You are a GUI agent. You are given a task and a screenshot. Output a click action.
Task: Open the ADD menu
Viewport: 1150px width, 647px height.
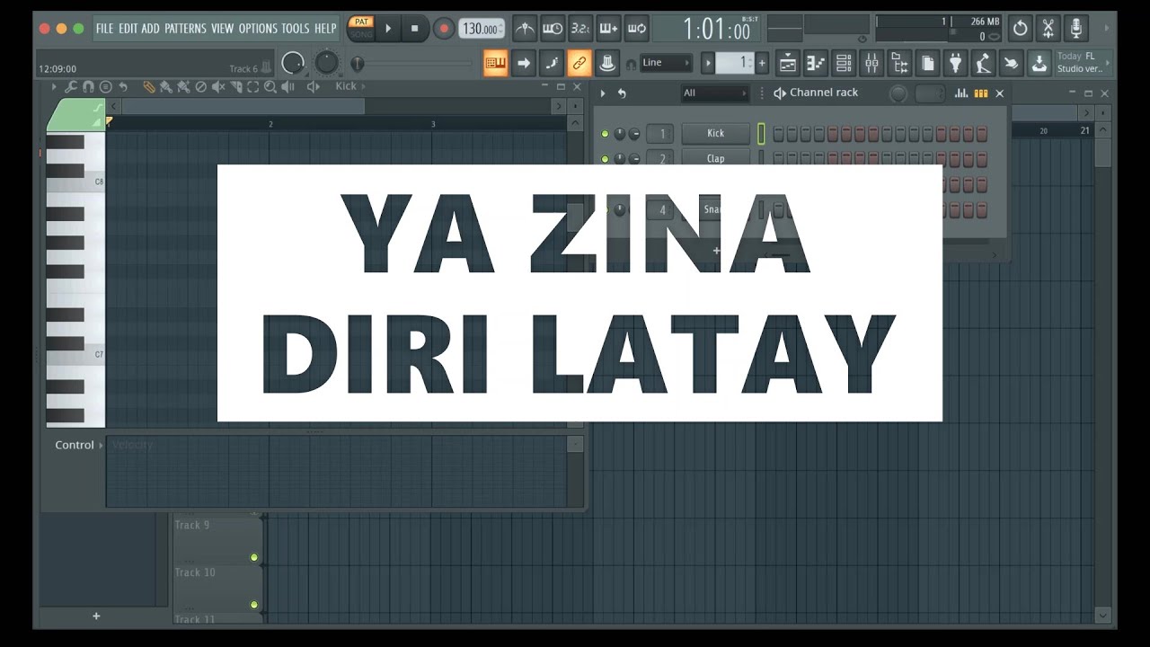(151, 29)
